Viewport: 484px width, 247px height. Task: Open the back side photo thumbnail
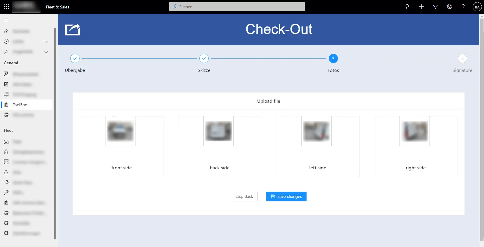point(219,131)
